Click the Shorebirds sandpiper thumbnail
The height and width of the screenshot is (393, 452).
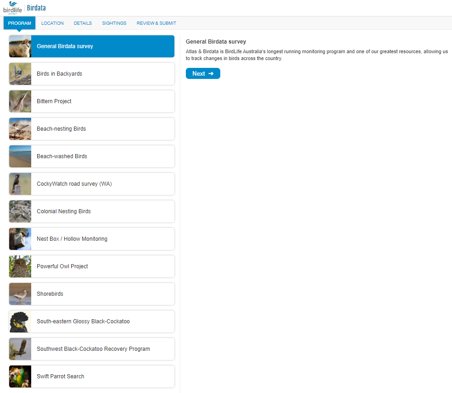point(20,294)
